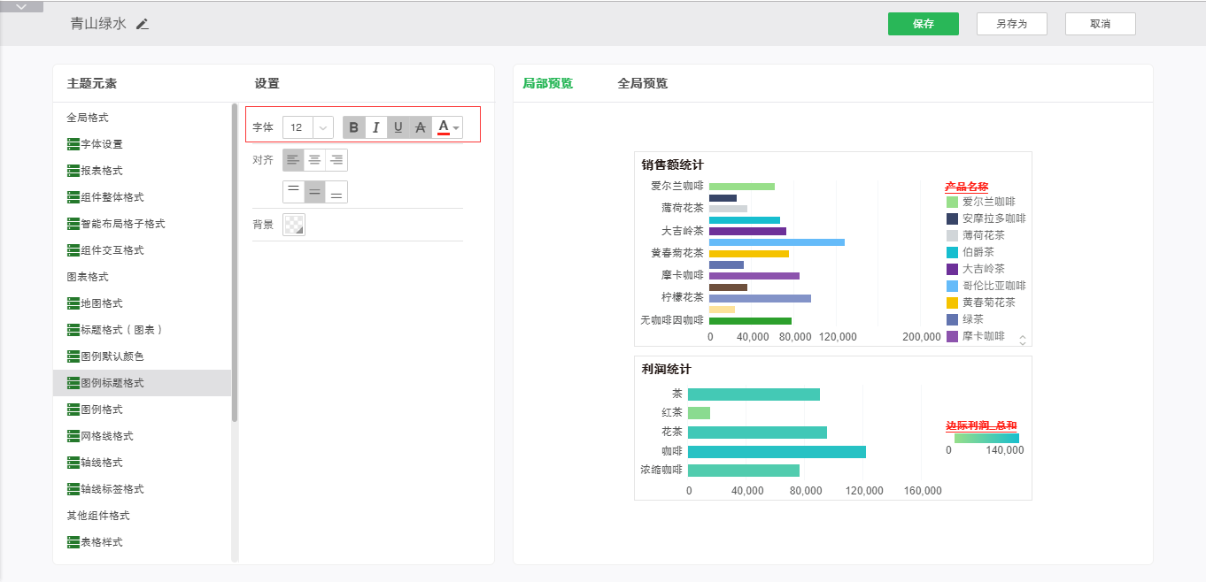
Task: Click the pencil icon to rename 青山绿水
Action: pyautogui.click(x=143, y=24)
